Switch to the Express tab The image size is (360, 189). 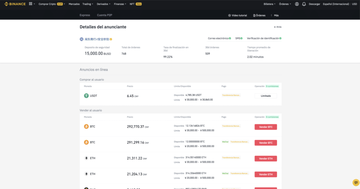click(85, 15)
